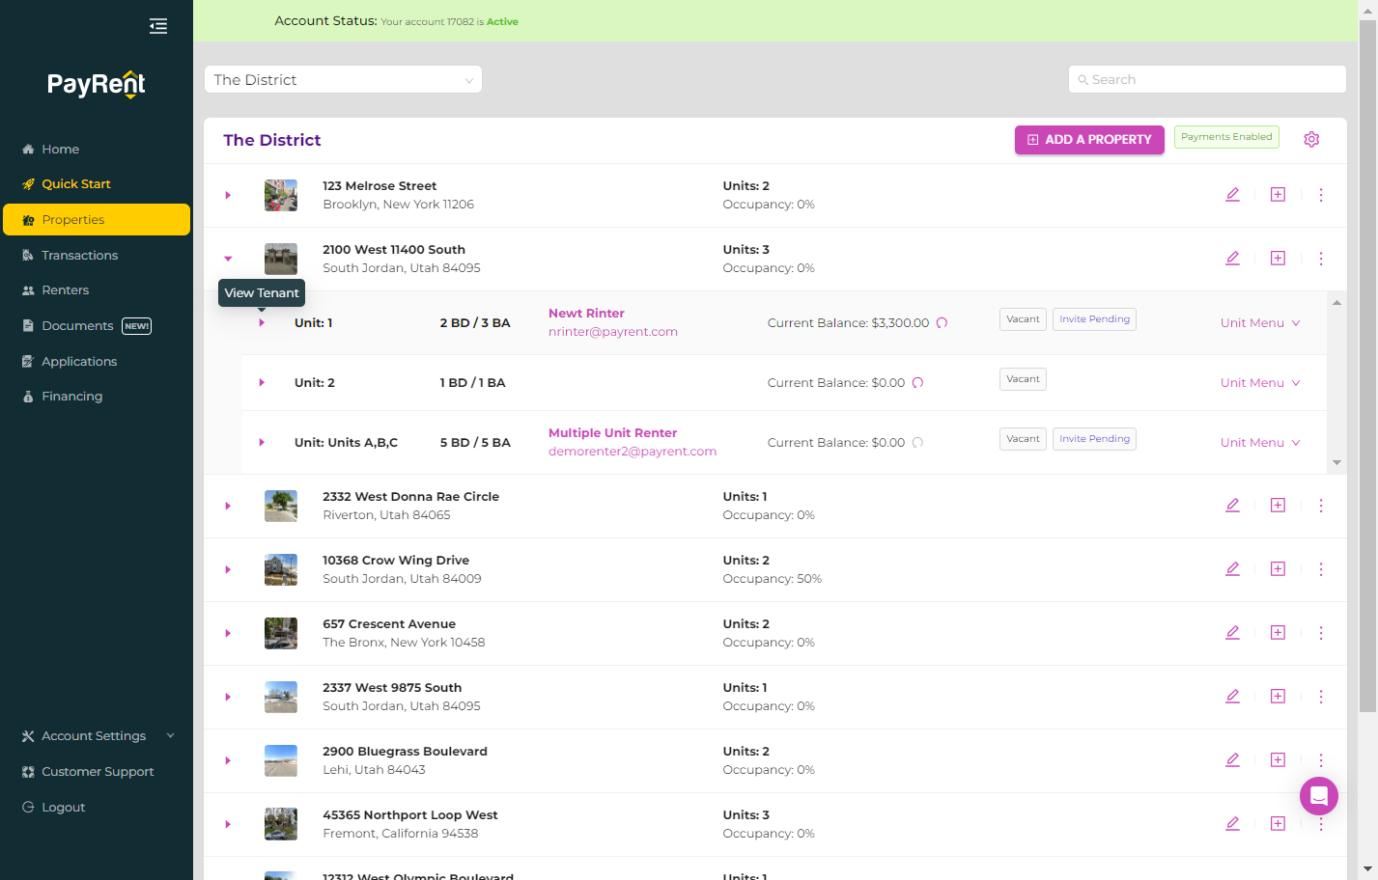Expand Unit 2 details
1378x880 pixels.
click(x=262, y=383)
